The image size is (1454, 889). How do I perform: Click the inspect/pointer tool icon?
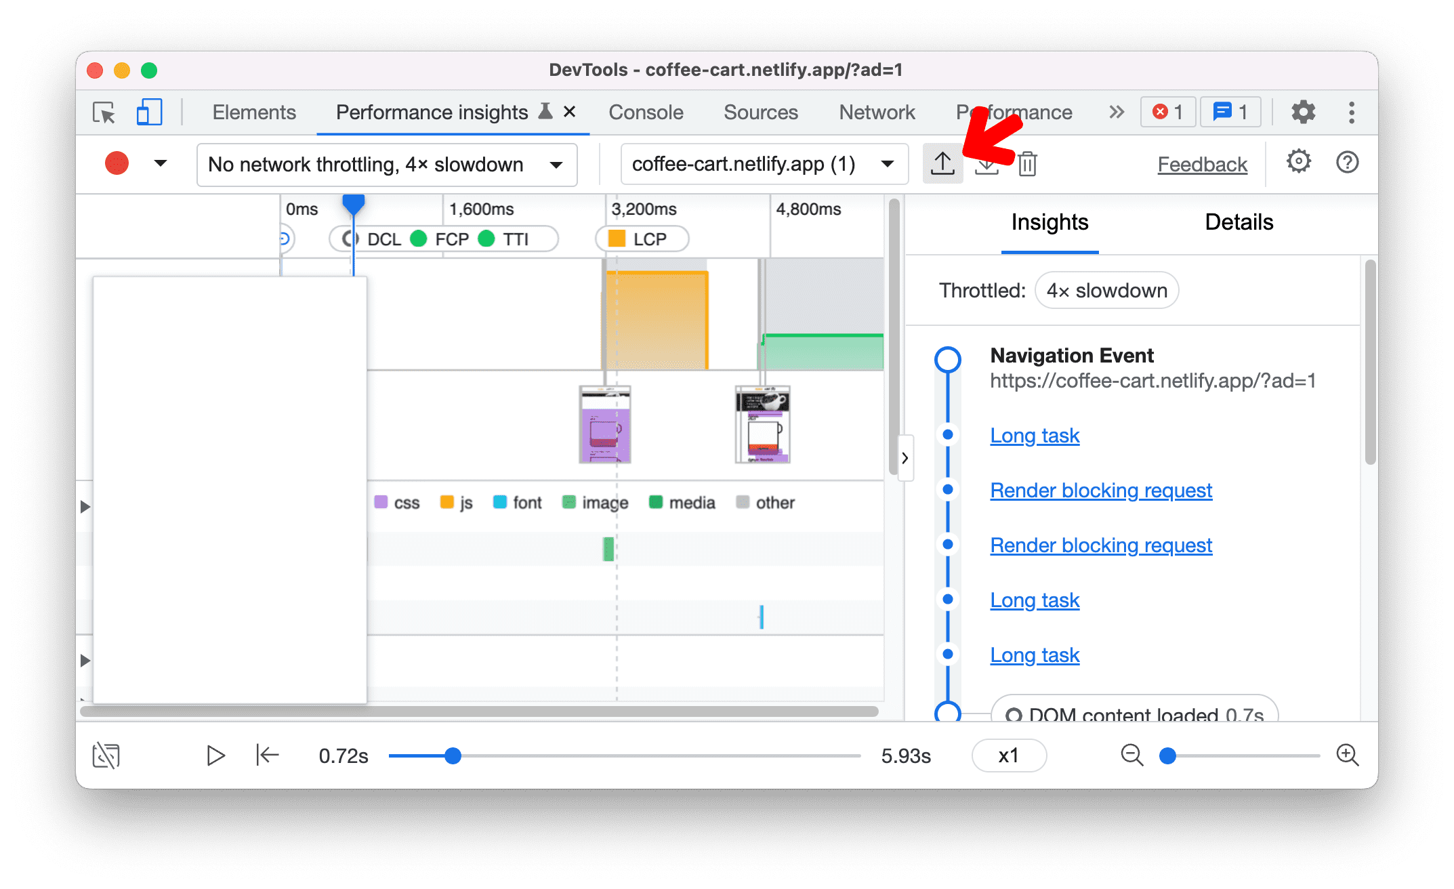click(106, 115)
